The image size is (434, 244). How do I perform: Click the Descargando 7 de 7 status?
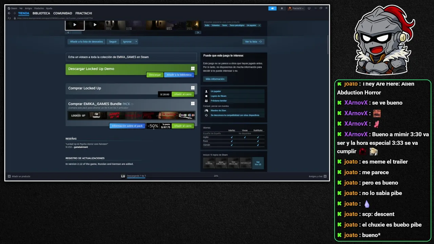[136, 176]
